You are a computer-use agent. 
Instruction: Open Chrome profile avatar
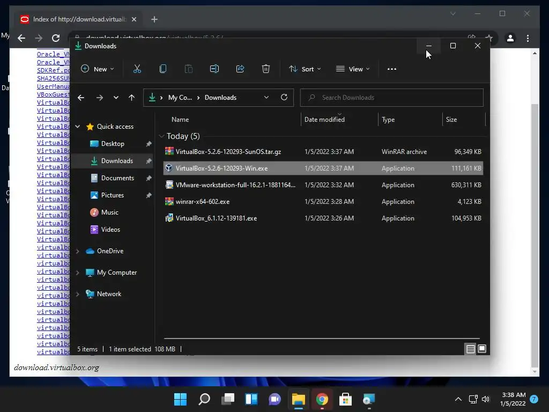point(510,38)
